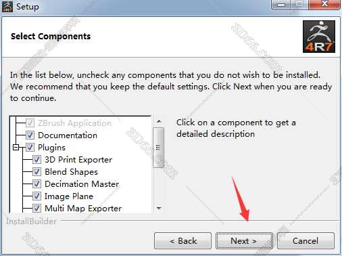
Task: Minimize the Setup window
Action: point(281,5)
